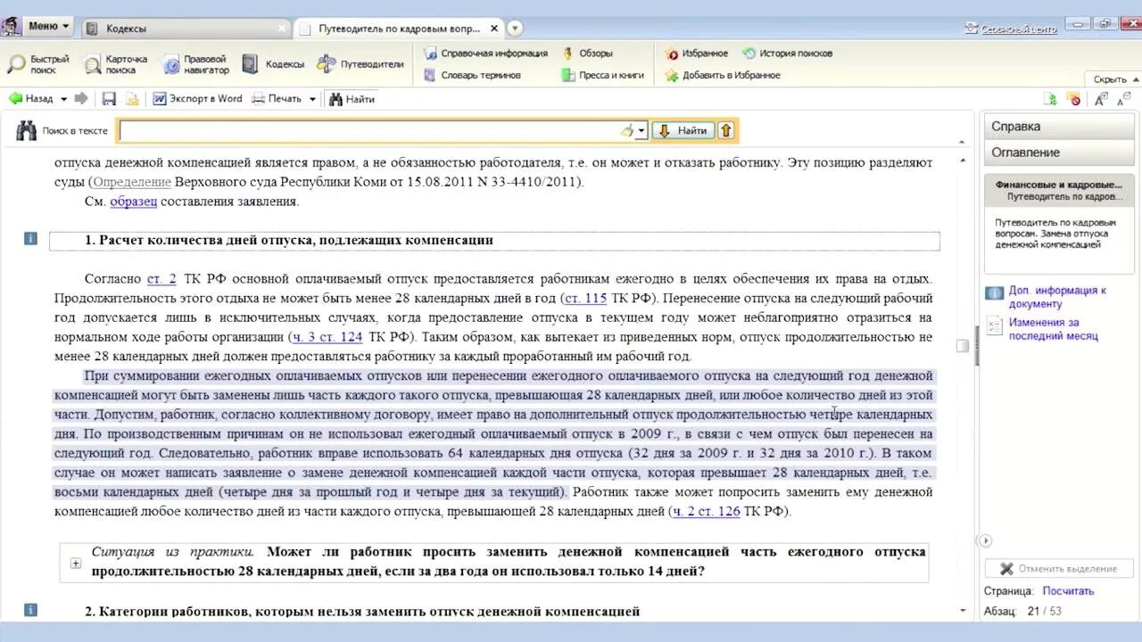Click the heading 2. Категории работников

[x=362, y=612]
